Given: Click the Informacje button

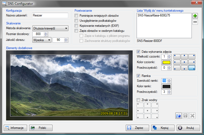Looking at the screenshot, I should pos(15,128).
